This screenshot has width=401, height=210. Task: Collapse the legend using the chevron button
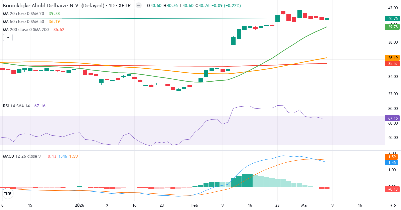7,37
